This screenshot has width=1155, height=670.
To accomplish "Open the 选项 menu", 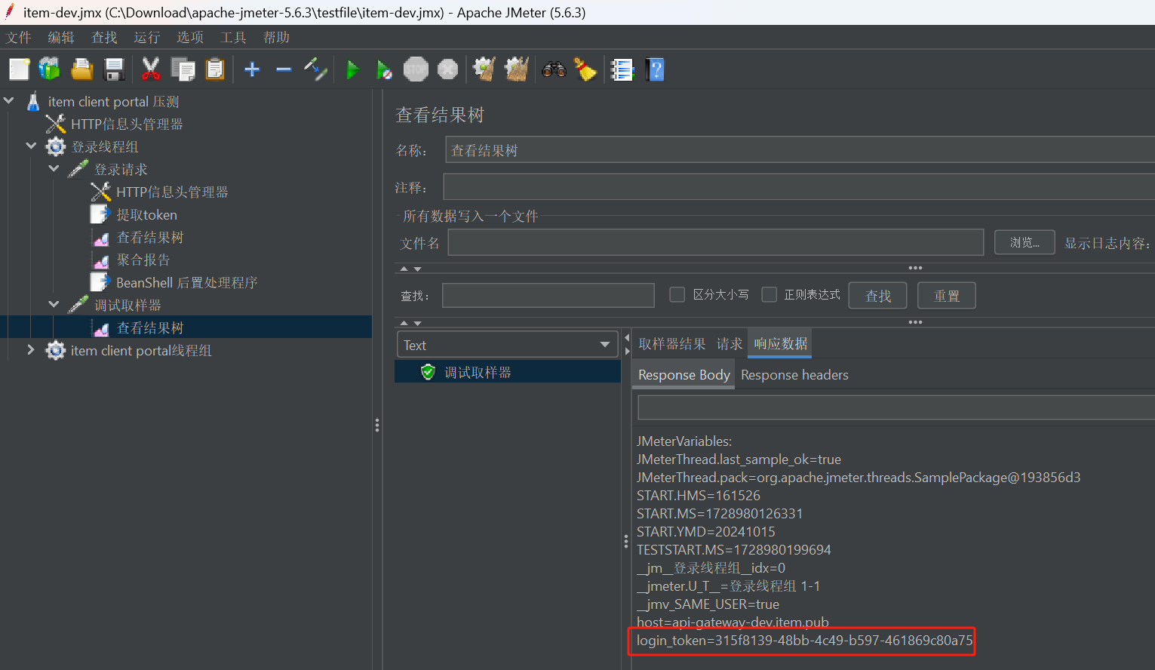I will pyautogui.click(x=189, y=37).
